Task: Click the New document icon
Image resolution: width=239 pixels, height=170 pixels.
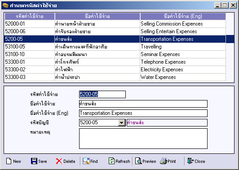Action: (9, 161)
